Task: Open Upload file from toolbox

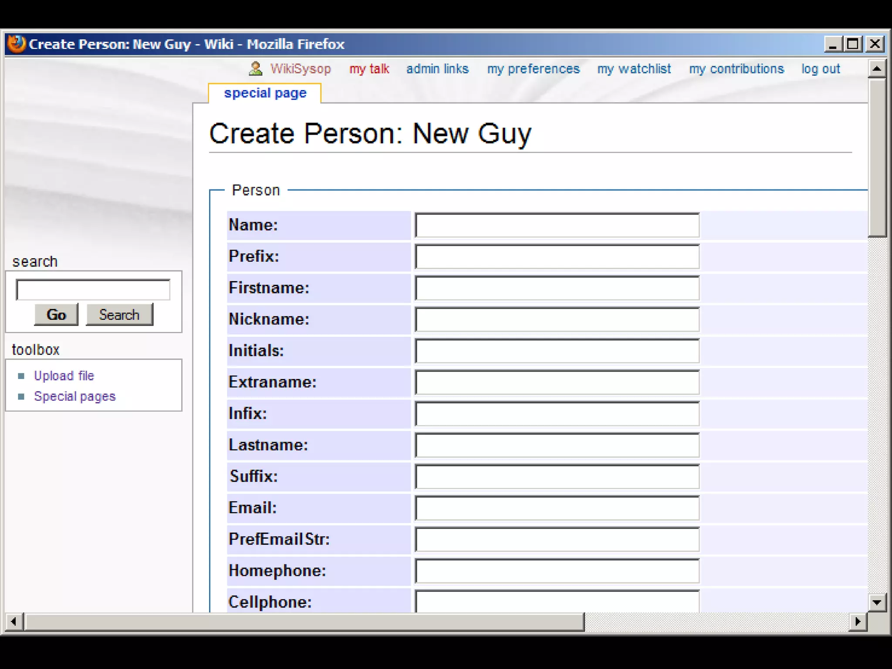Action: [x=64, y=375]
